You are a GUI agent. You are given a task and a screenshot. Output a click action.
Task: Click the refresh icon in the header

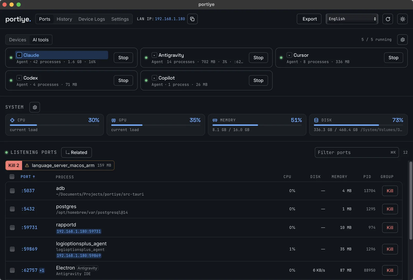[x=388, y=19]
